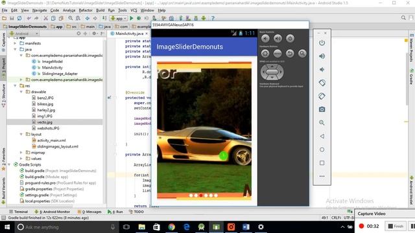
Task: Switch to MainActivity.java editor tab
Action: pos(129,34)
